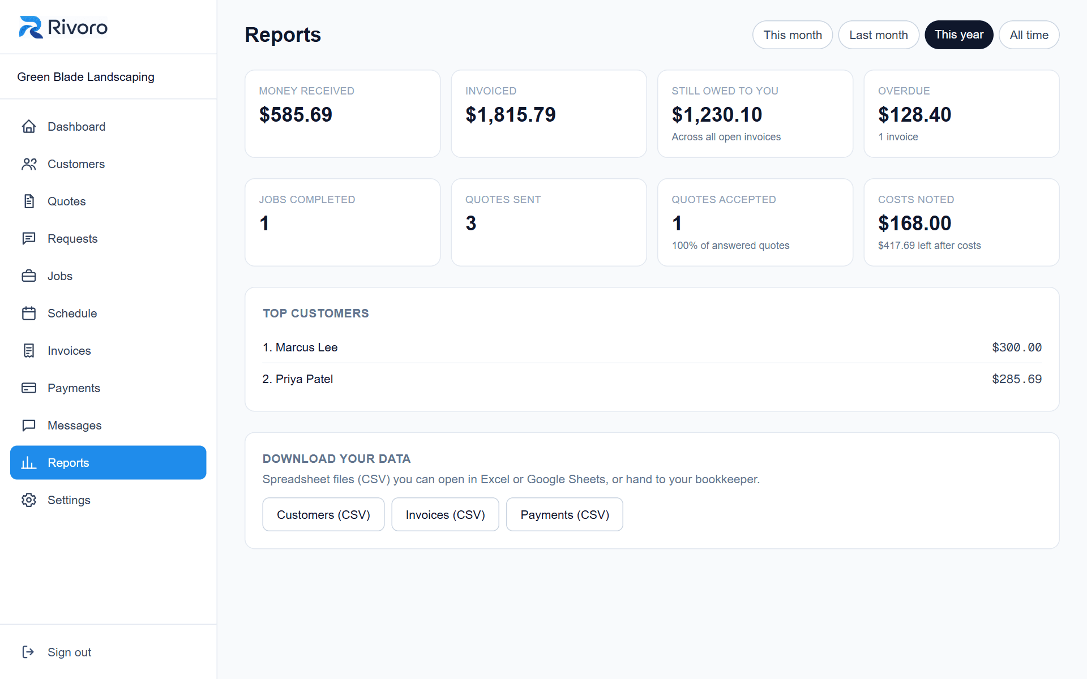This screenshot has height=679, width=1087.
Task: Click '100% of answered quotes' text
Action: [x=730, y=246]
